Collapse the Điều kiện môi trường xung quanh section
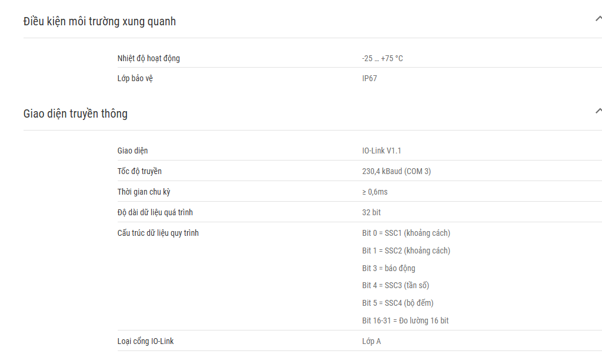The height and width of the screenshot is (354, 602). pos(598,18)
